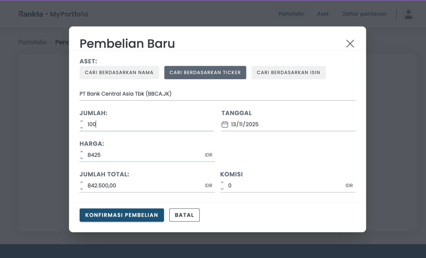Click the Rankia MyPortfolio logo
The height and width of the screenshot is (258, 426).
pyautogui.click(x=53, y=14)
